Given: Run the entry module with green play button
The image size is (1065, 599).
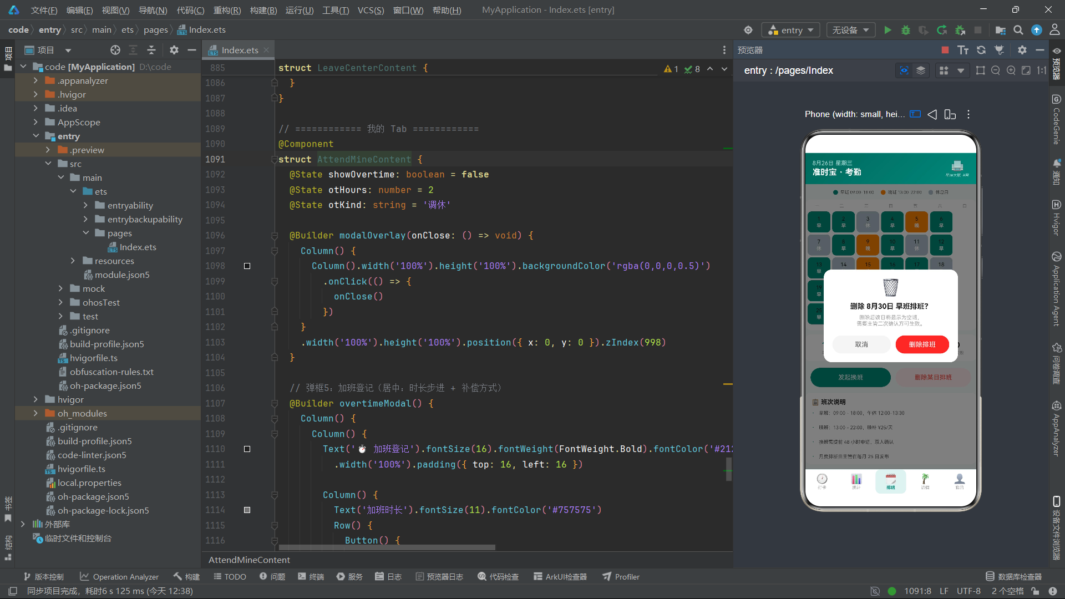Looking at the screenshot, I should [887, 30].
